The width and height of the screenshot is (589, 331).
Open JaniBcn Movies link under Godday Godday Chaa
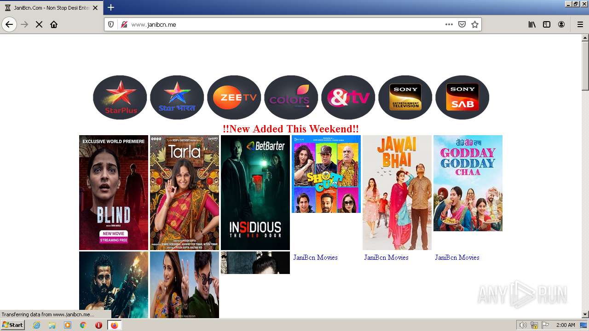click(x=457, y=257)
